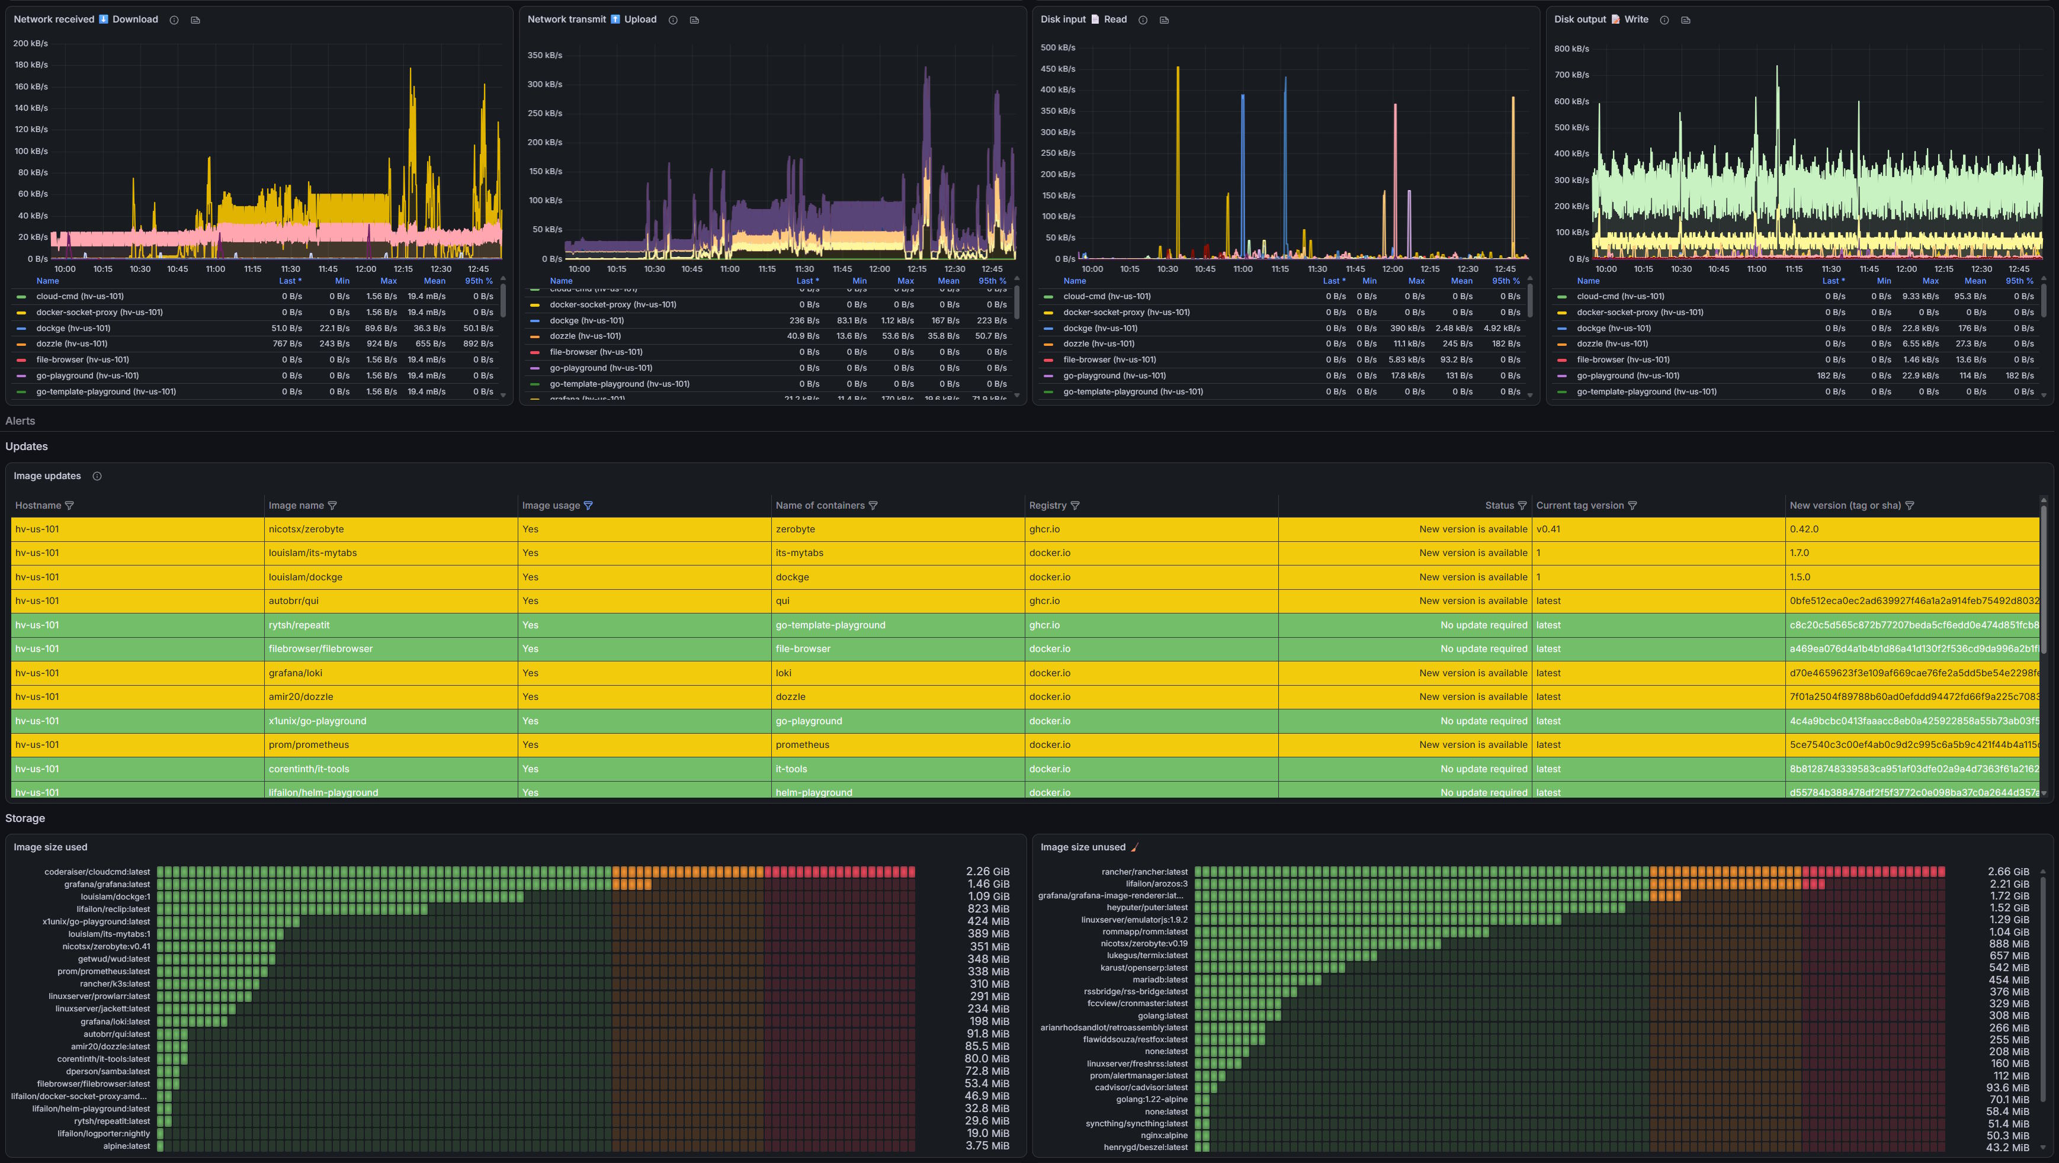The image size is (2059, 1163).
Task: Expand the Alerts row section
Action: pyautogui.click(x=20, y=421)
